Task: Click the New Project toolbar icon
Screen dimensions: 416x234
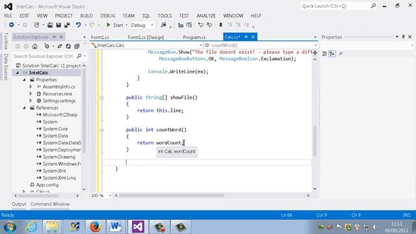Action: tap(36, 25)
